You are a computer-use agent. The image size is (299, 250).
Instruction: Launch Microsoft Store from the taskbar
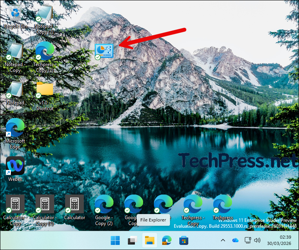184,241
